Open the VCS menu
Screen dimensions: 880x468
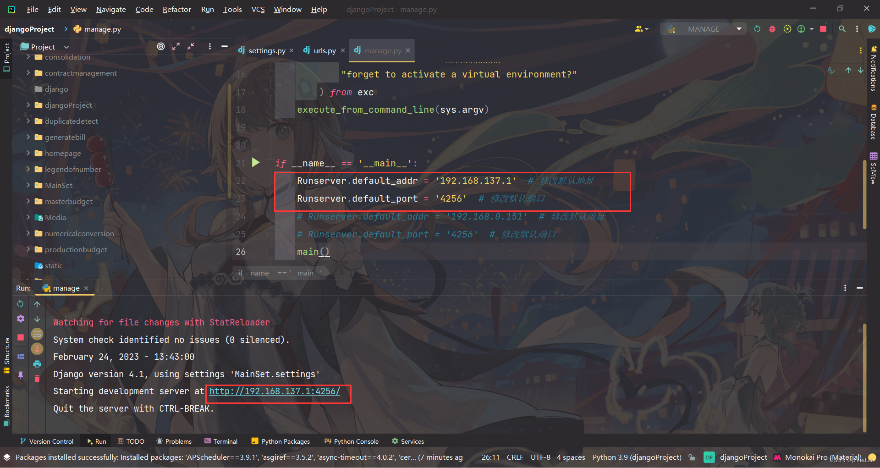point(258,9)
